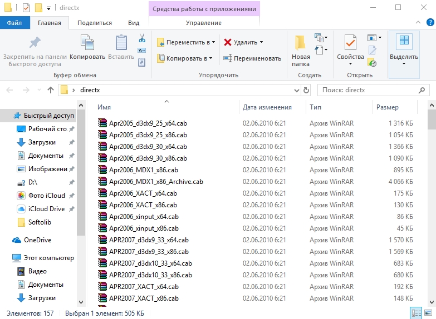Select APR2007_XACT_x86.cab file
The width and height of the screenshot is (436, 319).
(144, 298)
